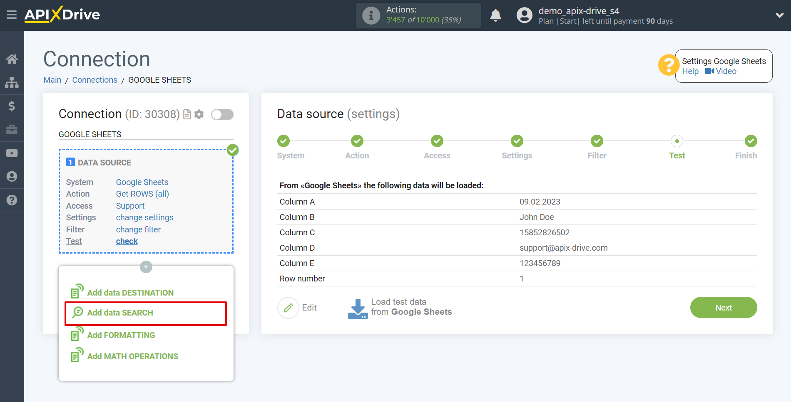Open the Video tutorial link

[x=721, y=71]
